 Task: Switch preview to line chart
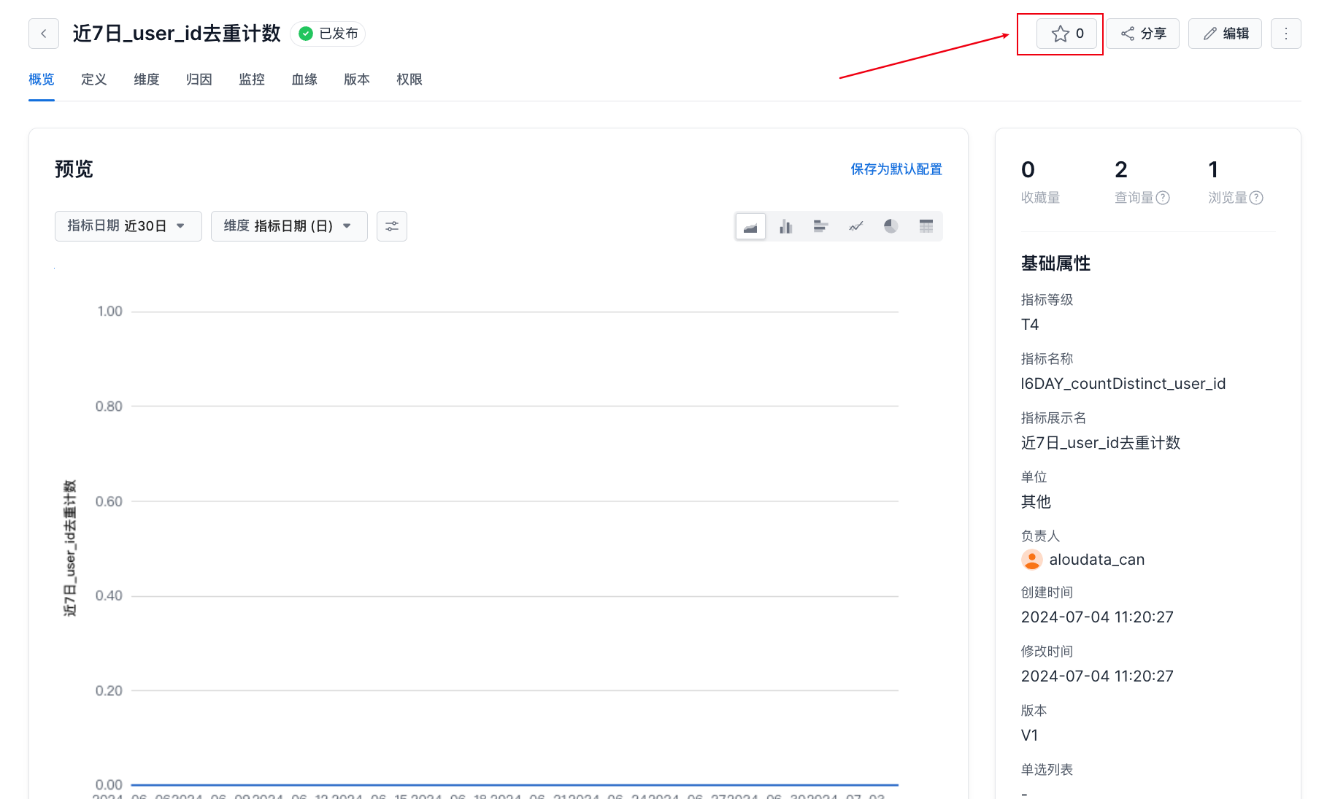[855, 226]
